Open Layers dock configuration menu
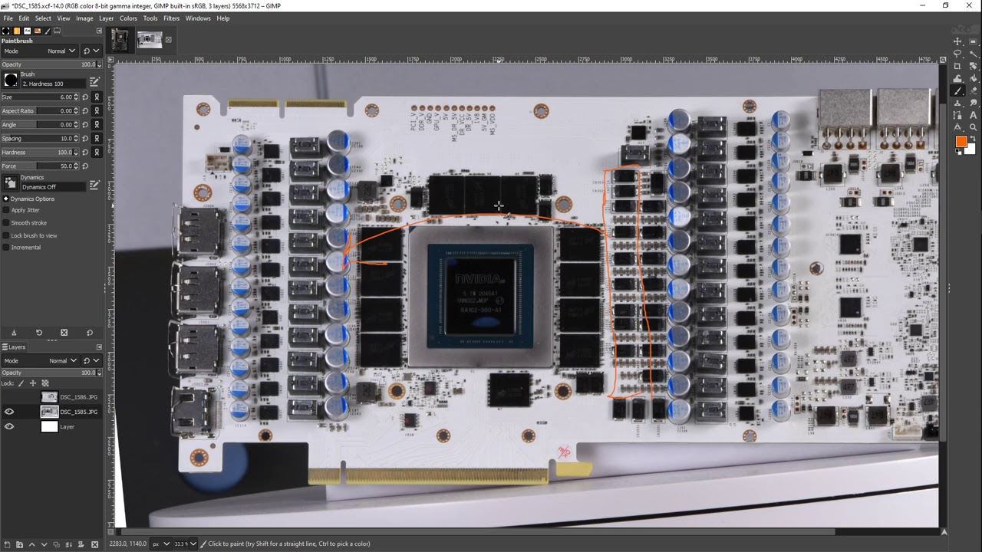 tap(99, 347)
